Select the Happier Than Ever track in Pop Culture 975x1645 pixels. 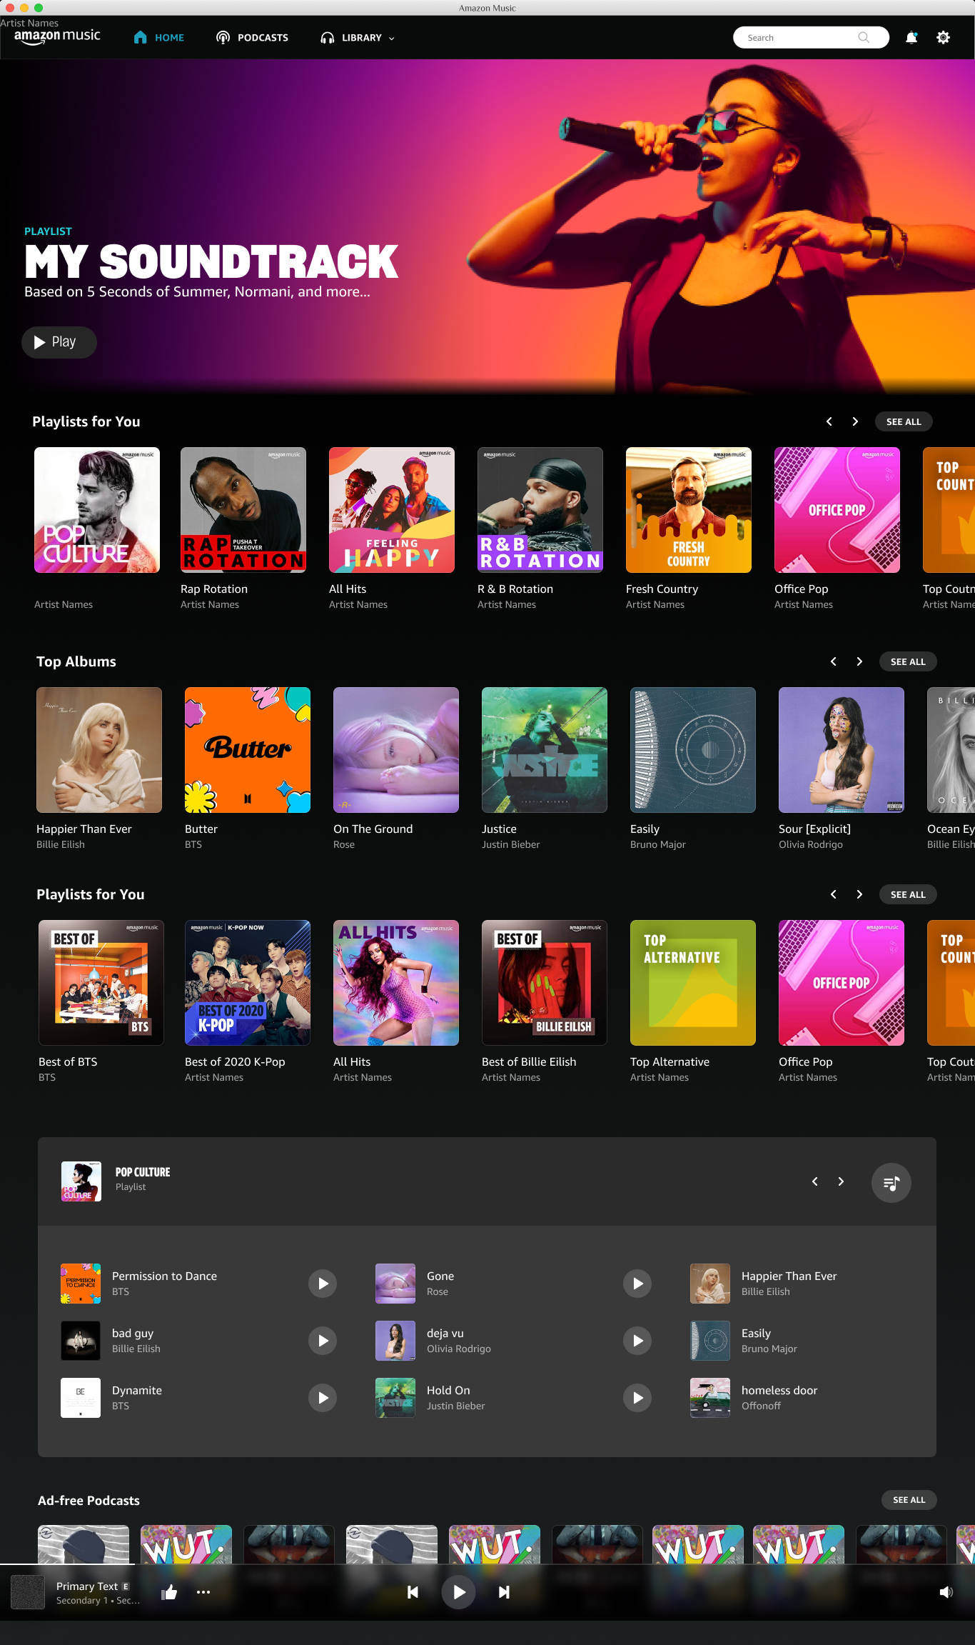coord(789,1276)
